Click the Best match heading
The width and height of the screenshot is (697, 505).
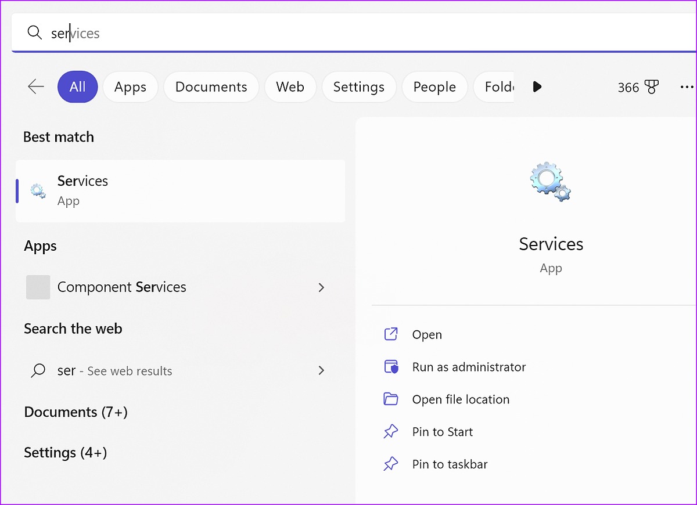(59, 137)
